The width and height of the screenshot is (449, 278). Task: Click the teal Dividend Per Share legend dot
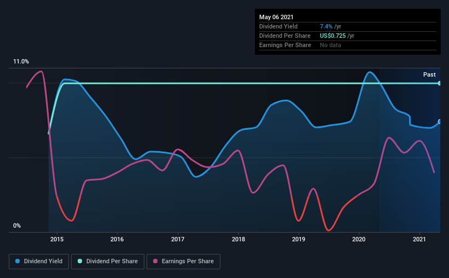[x=80, y=261]
